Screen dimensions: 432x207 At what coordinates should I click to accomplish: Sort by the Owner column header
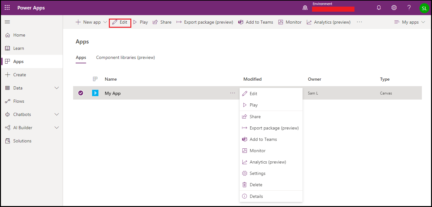(x=315, y=79)
